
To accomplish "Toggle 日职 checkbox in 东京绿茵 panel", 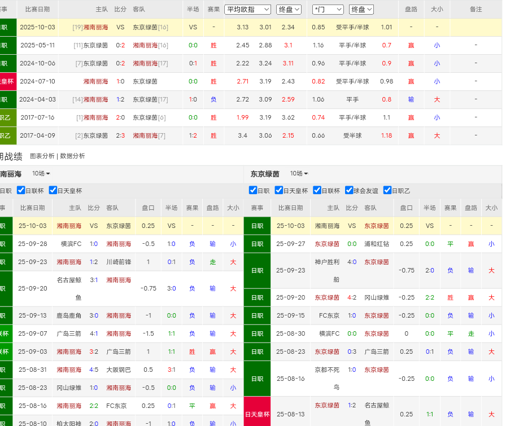I will [x=253, y=191].
